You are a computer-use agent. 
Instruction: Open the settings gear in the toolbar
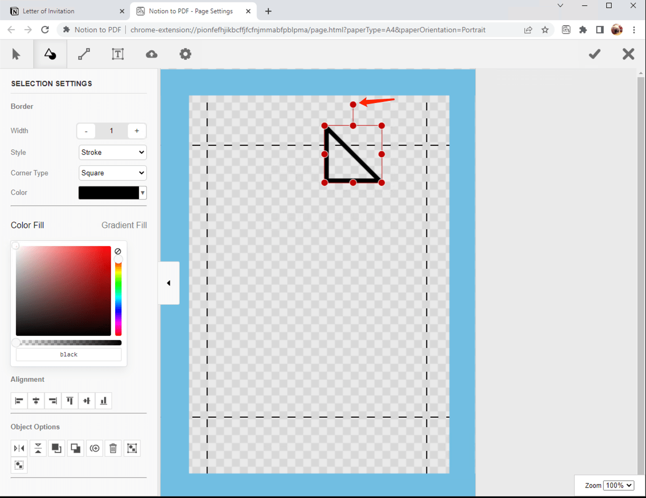coord(185,53)
